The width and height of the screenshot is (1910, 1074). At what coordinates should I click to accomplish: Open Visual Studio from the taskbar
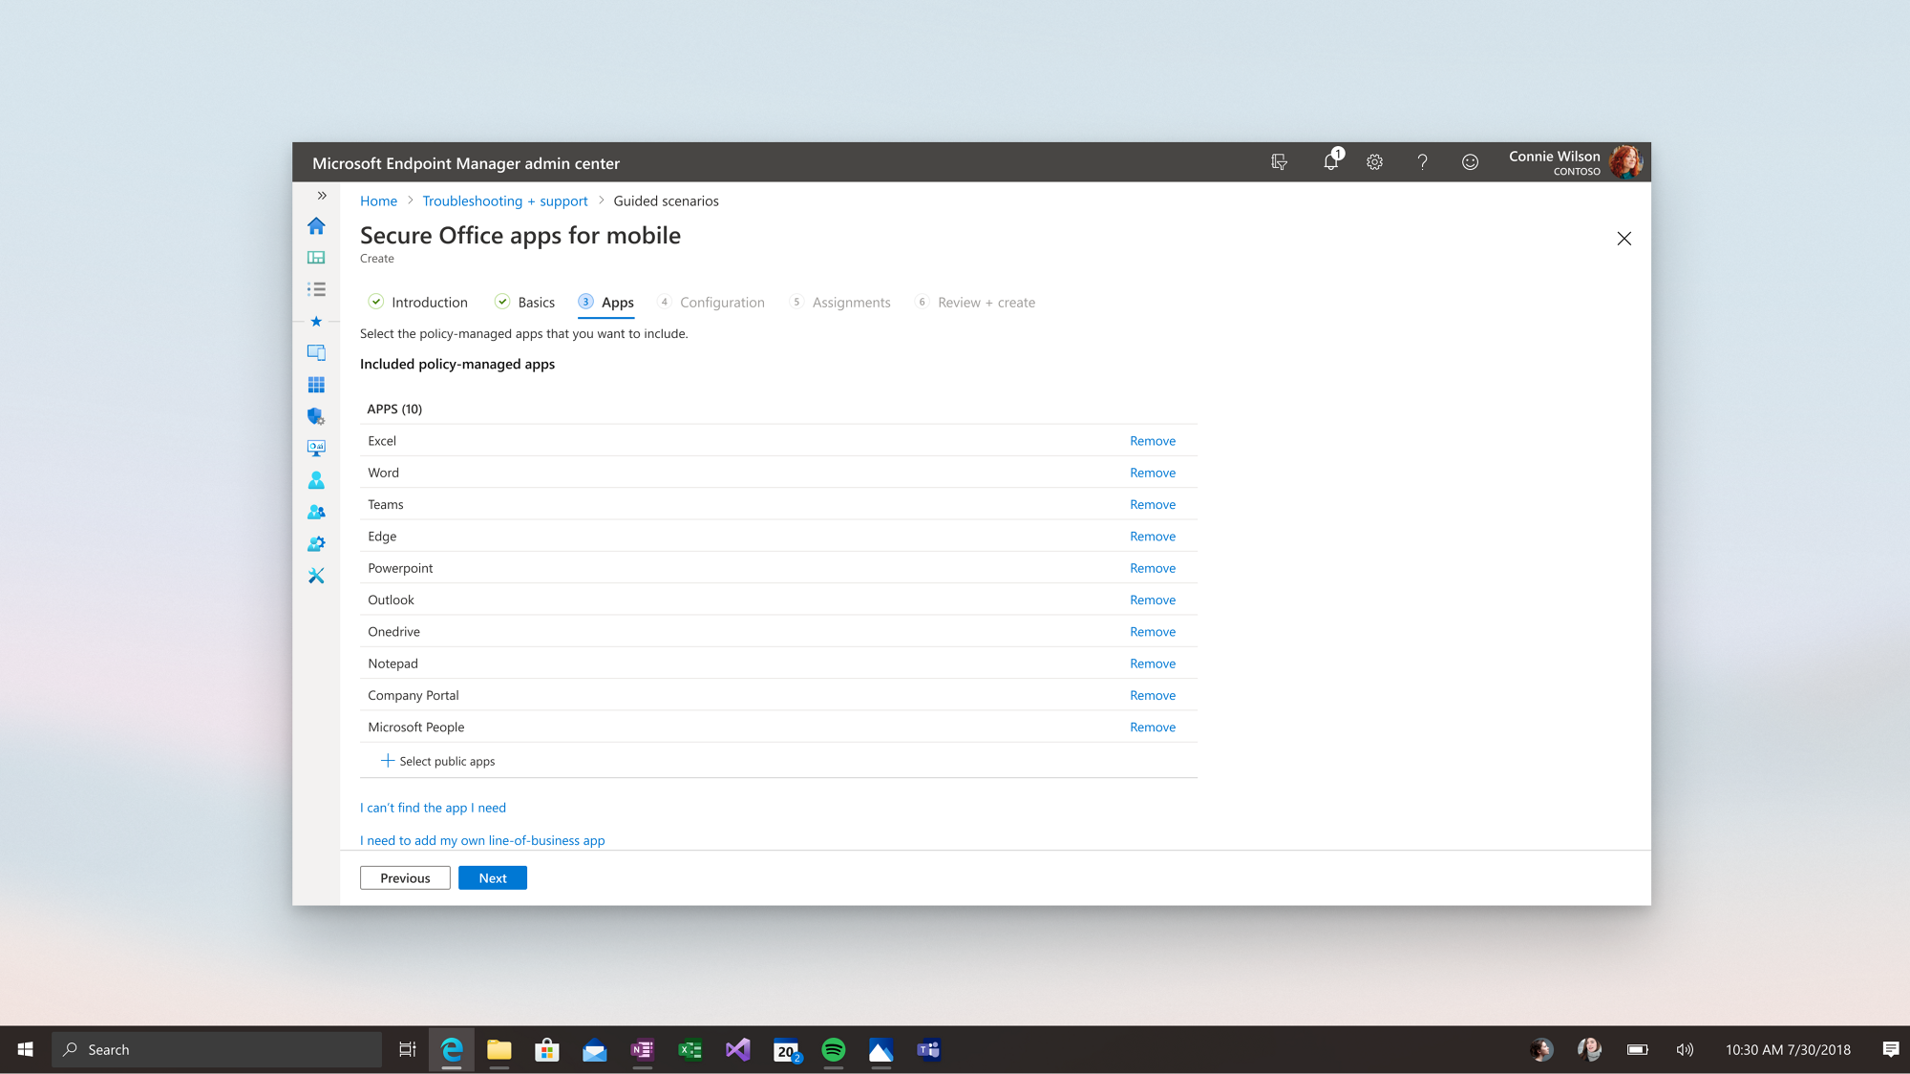pyautogui.click(x=738, y=1050)
